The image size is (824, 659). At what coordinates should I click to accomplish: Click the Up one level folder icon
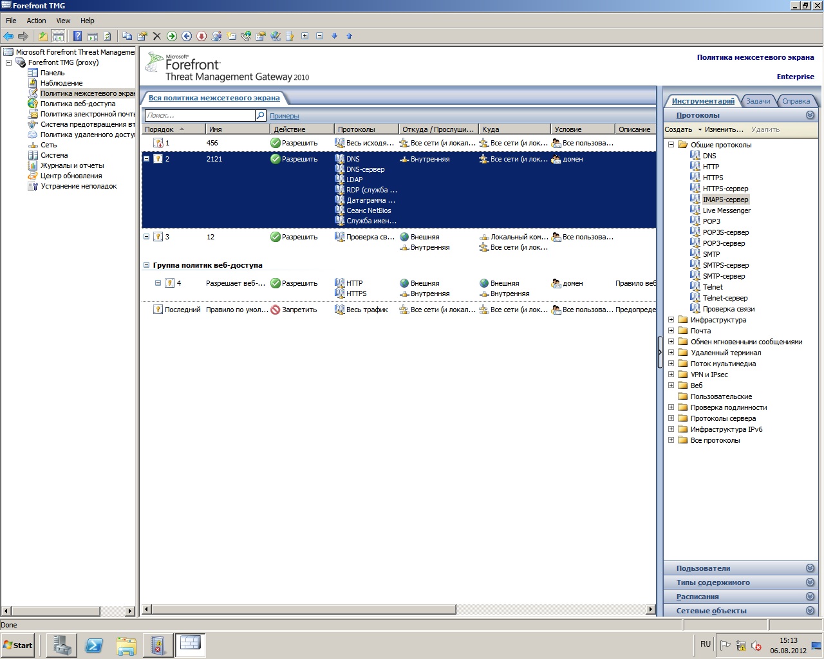click(x=43, y=36)
